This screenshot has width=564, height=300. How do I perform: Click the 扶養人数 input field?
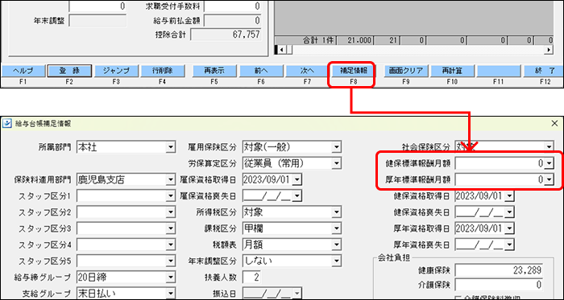click(251, 277)
